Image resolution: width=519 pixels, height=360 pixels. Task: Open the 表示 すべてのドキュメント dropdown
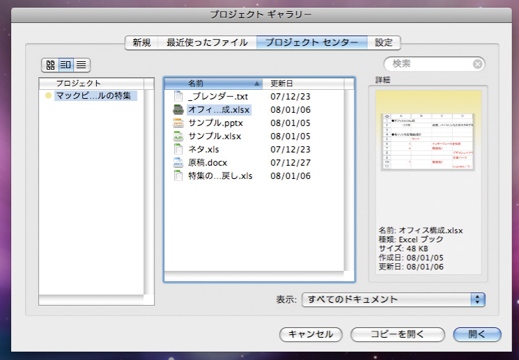click(393, 299)
